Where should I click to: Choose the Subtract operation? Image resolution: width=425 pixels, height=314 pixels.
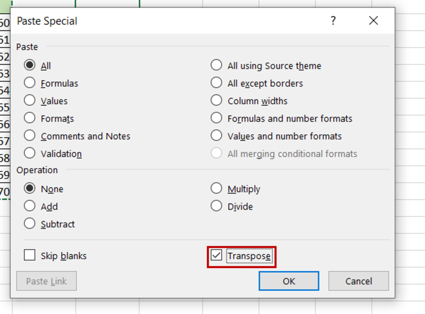[29, 224]
